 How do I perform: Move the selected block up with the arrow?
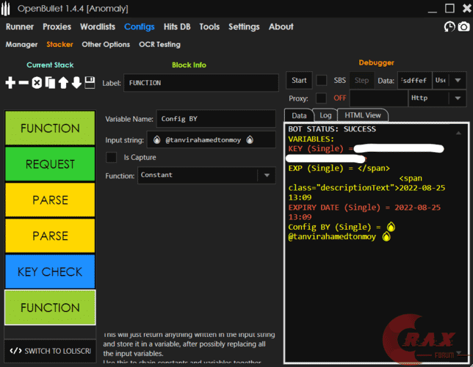pos(63,83)
